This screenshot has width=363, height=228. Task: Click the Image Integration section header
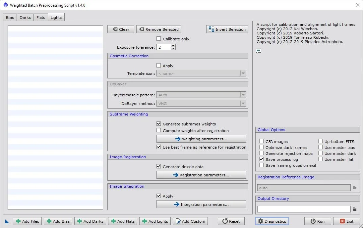coord(178,186)
